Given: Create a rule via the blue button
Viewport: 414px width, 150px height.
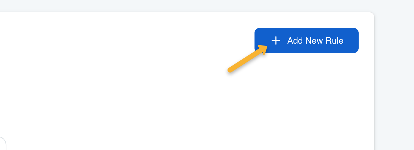Looking at the screenshot, I should point(306,40).
